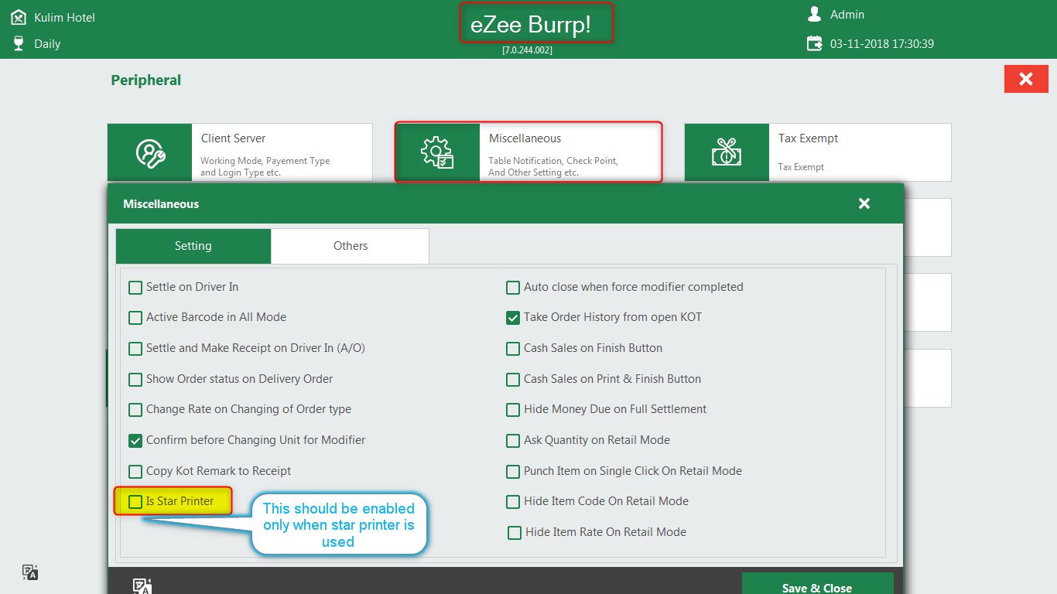Enable Ask Quantity on Retail Mode

coord(513,441)
